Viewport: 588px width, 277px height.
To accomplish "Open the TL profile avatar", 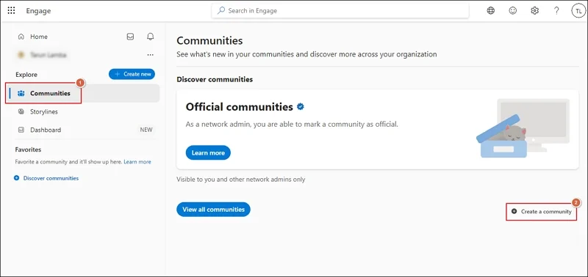I will click(578, 11).
